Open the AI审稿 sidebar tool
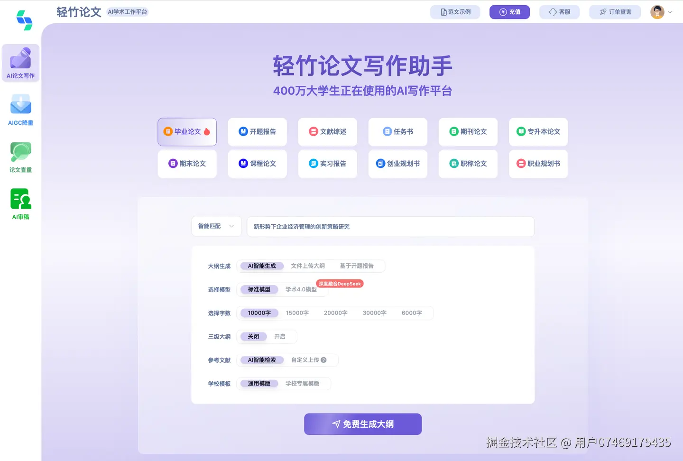The height and width of the screenshot is (461, 683). pyautogui.click(x=20, y=203)
